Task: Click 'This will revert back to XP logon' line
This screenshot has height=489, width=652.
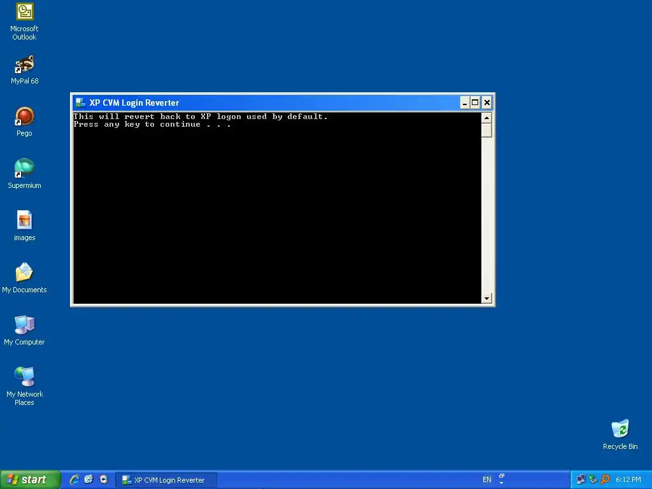Action: coord(201,117)
